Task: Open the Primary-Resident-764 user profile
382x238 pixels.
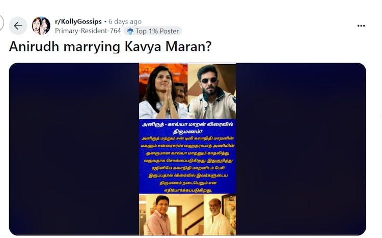Action: click(88, 31)
